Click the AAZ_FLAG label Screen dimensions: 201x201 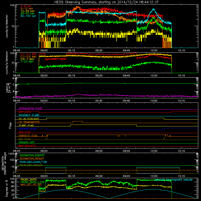coord(25,139)
